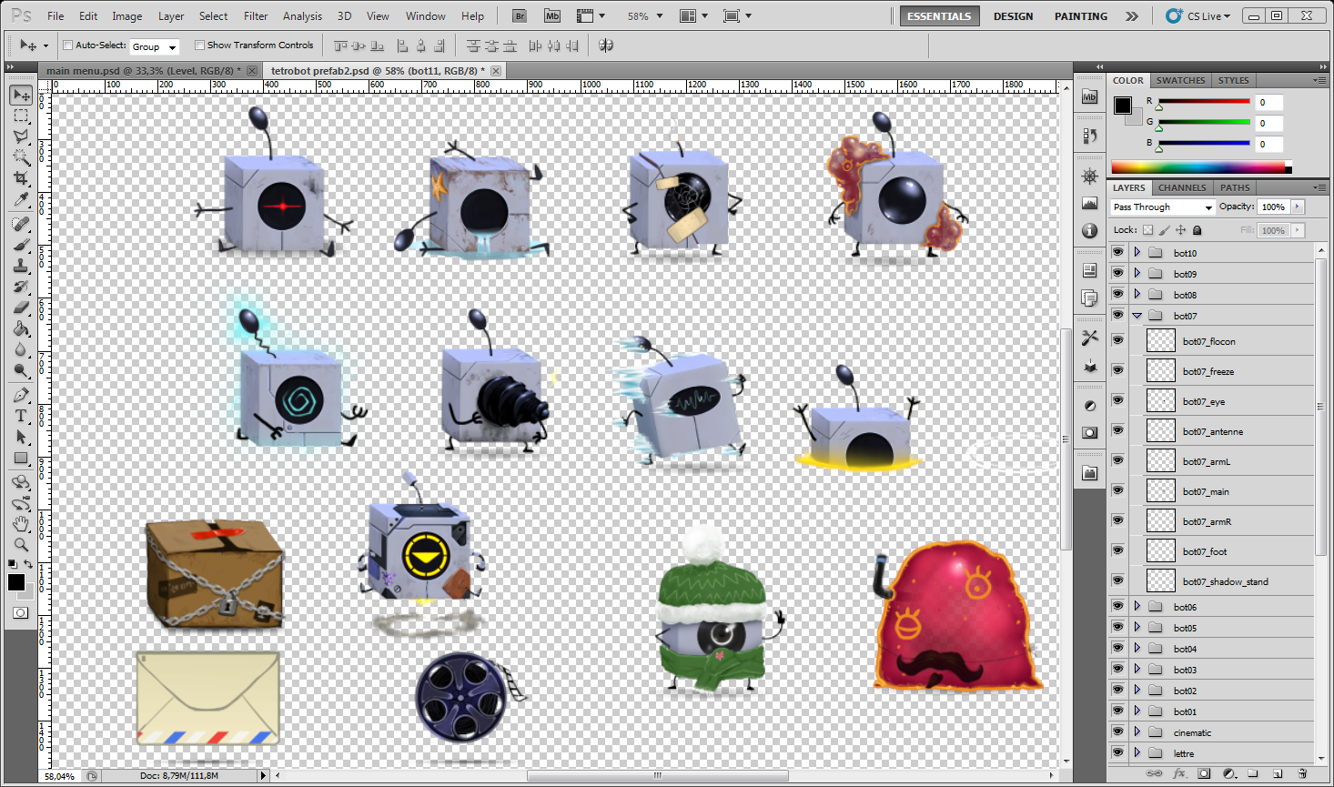
Task: Click the foreground color swatch in Color panel
Action: pyautogui.click(x=1123, y=106)
